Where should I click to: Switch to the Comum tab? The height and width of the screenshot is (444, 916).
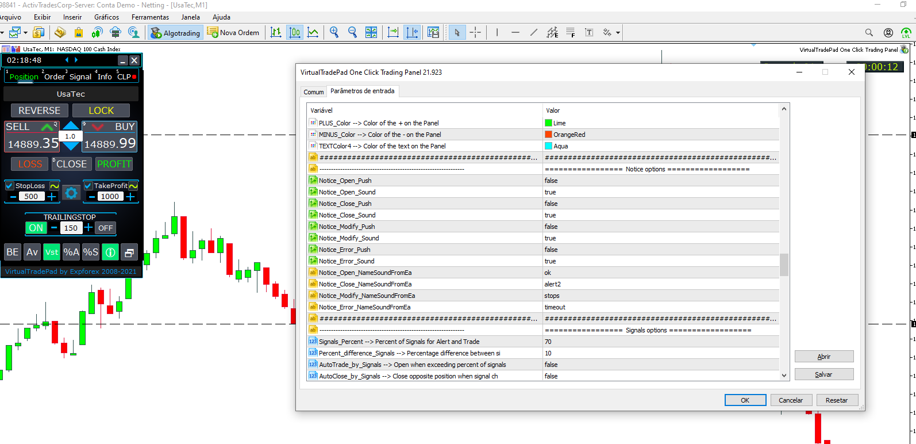[314, 92]
